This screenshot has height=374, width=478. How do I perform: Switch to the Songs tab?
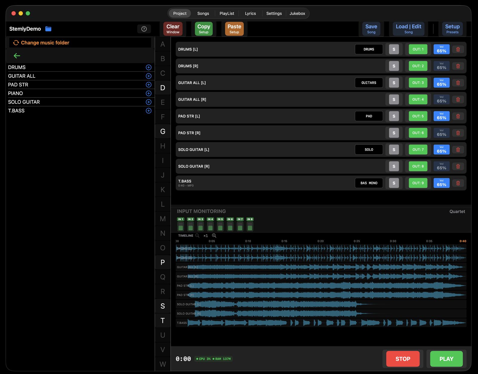[203, 13]
